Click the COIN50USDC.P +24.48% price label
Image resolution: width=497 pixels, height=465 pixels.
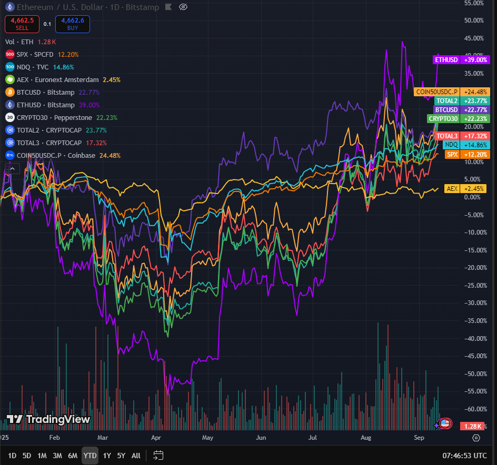[x=452, y=92]
